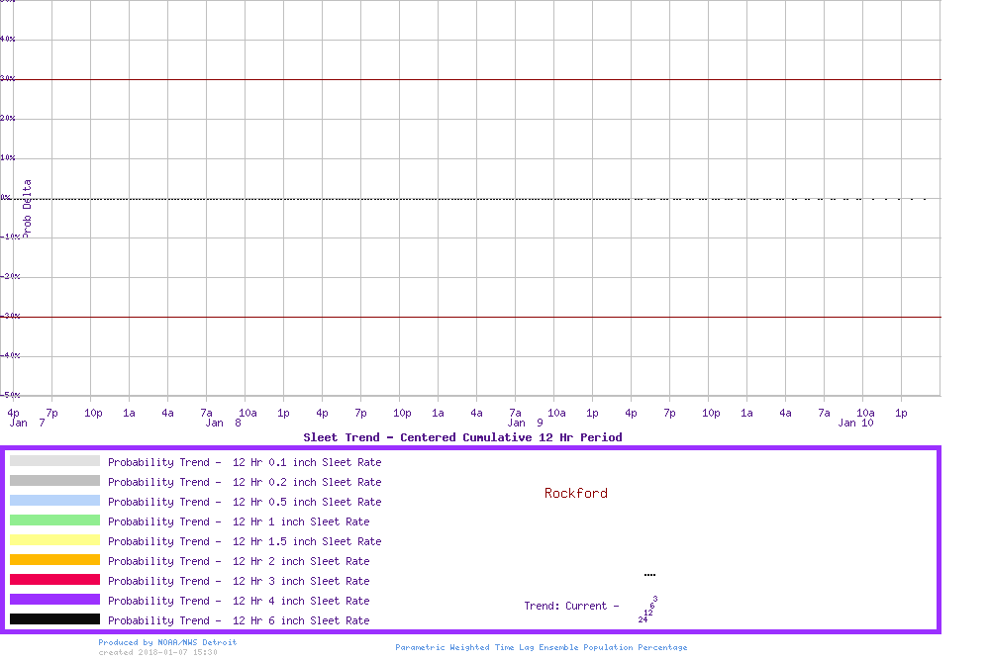Viewport: 990px width, 663px height.
Task: Click the 'Trend: Current' label
Action: 571,606
